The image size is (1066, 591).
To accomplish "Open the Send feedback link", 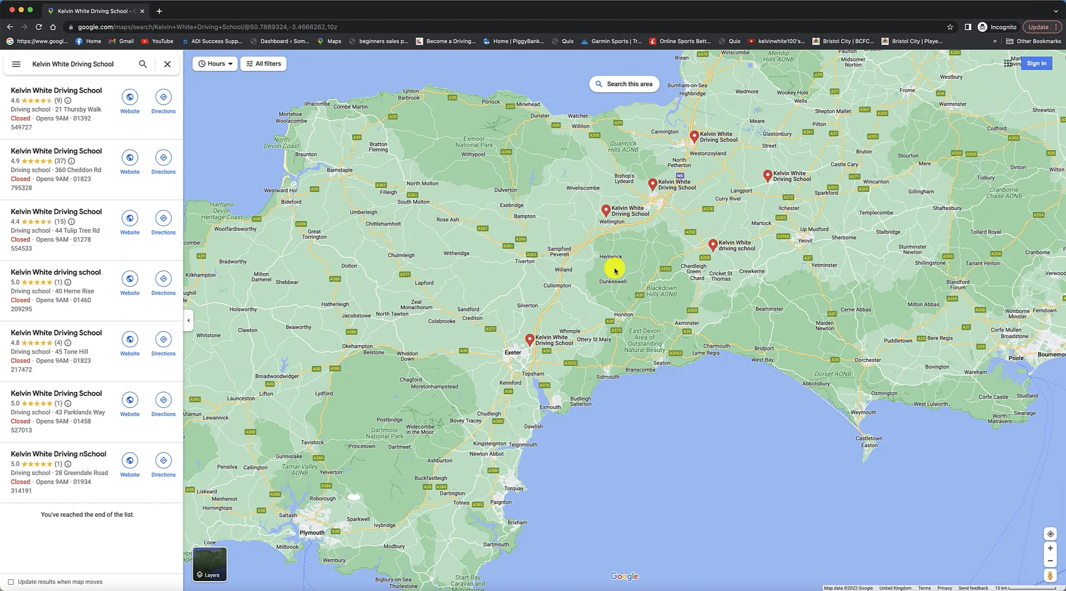I will 973,588.
